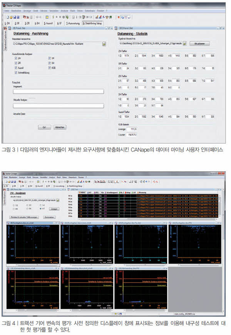231x335 pixels.
Task: Click last icon of upper toolbar row
Action: point(129,17)
